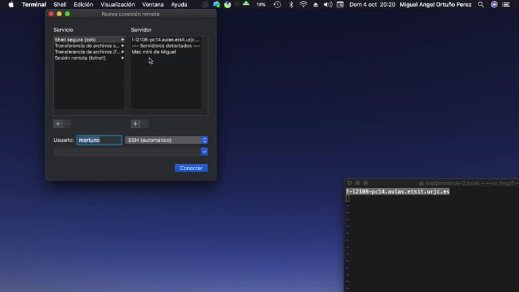Open user menu Miguel Angel Ortuño Perez

pos(435,5)
